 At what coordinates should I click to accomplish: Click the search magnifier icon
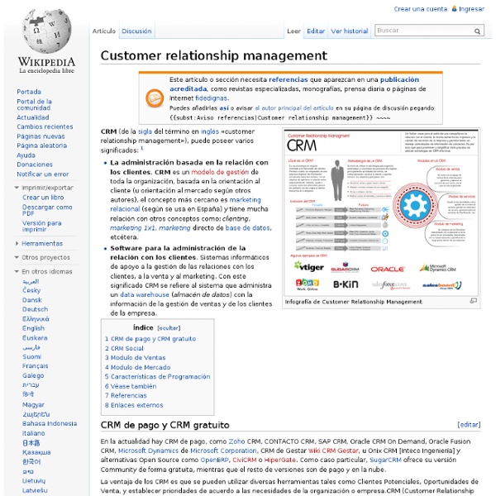tap(477, 31)
